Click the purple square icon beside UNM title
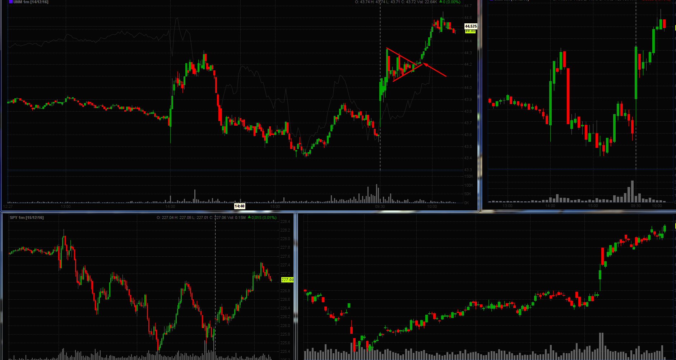676x360 pixels. coord(11,2)
